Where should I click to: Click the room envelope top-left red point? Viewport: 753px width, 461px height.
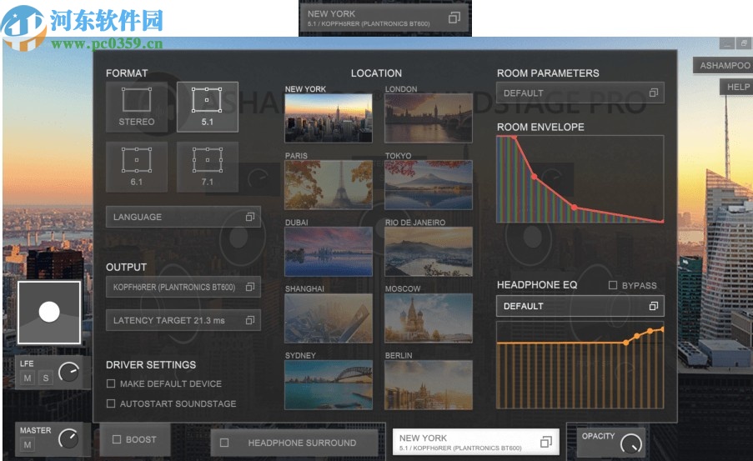pos(514,138)
